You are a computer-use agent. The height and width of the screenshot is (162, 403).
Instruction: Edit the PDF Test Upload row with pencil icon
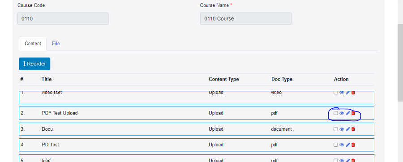(348, 113)
